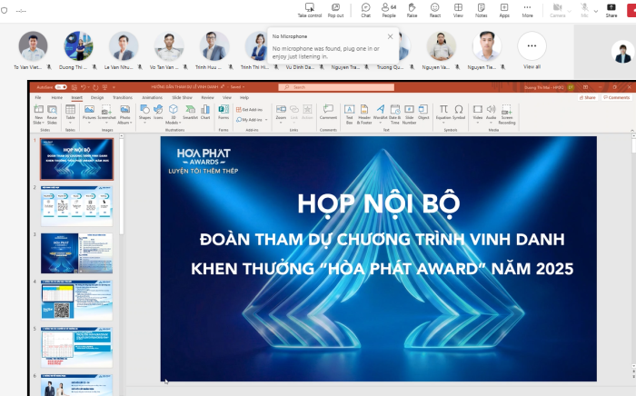Click View all participants button
The height and width of the screenshot is (396, 636).
(532, 50)
